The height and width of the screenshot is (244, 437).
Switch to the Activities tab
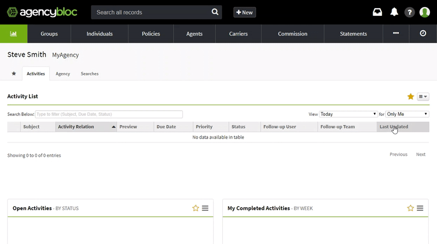(x=36, y=74)
